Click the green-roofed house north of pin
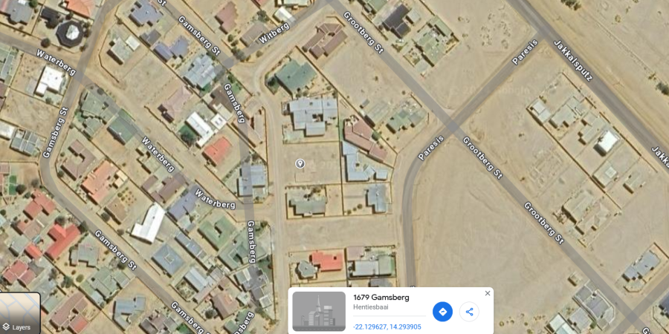Viewport: 669px width, 334px height. coord(296,76)
